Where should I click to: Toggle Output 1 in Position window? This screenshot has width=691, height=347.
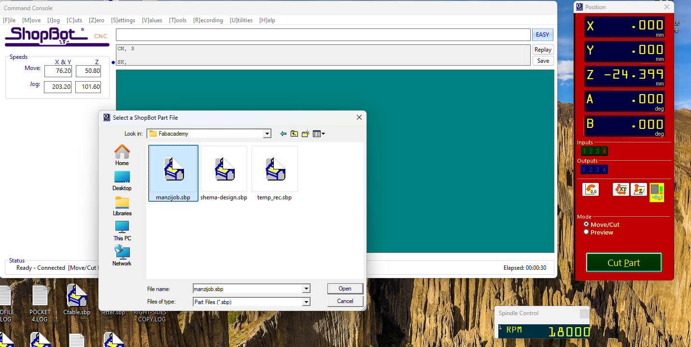pyautogui.click(x=583, y=170)
